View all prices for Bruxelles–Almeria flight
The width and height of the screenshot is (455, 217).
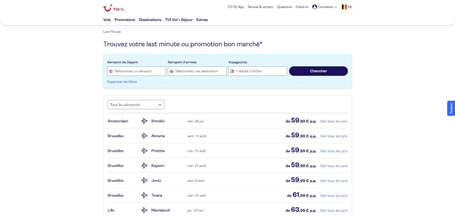[334, 136]
